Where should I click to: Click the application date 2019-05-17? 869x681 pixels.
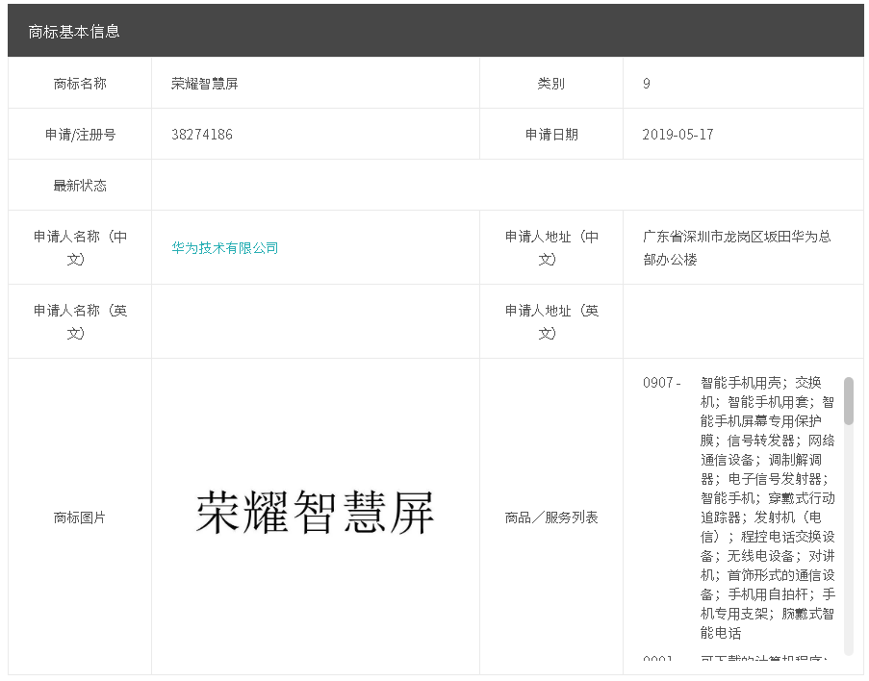coord(677,135)
